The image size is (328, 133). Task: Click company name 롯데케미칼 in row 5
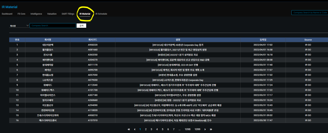point(48,65)
